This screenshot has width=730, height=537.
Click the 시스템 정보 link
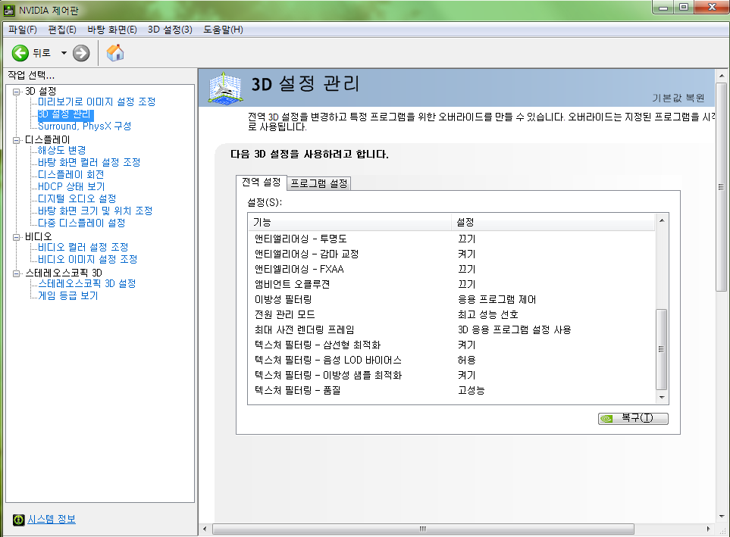[52, 520]
